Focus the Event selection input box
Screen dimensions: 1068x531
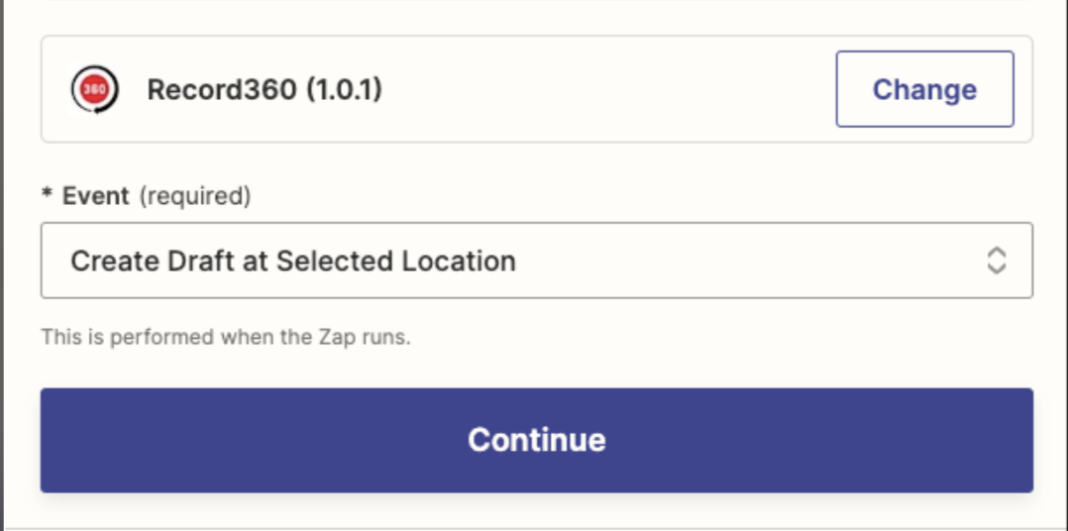pyautogui.click(x=537, y=261)
